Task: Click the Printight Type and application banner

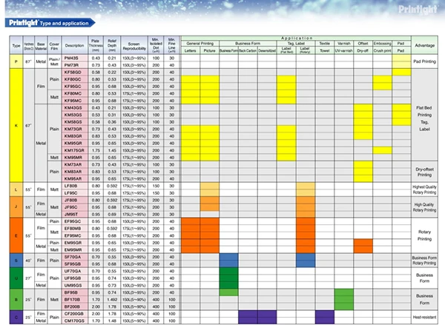Action: click(50, 23)
